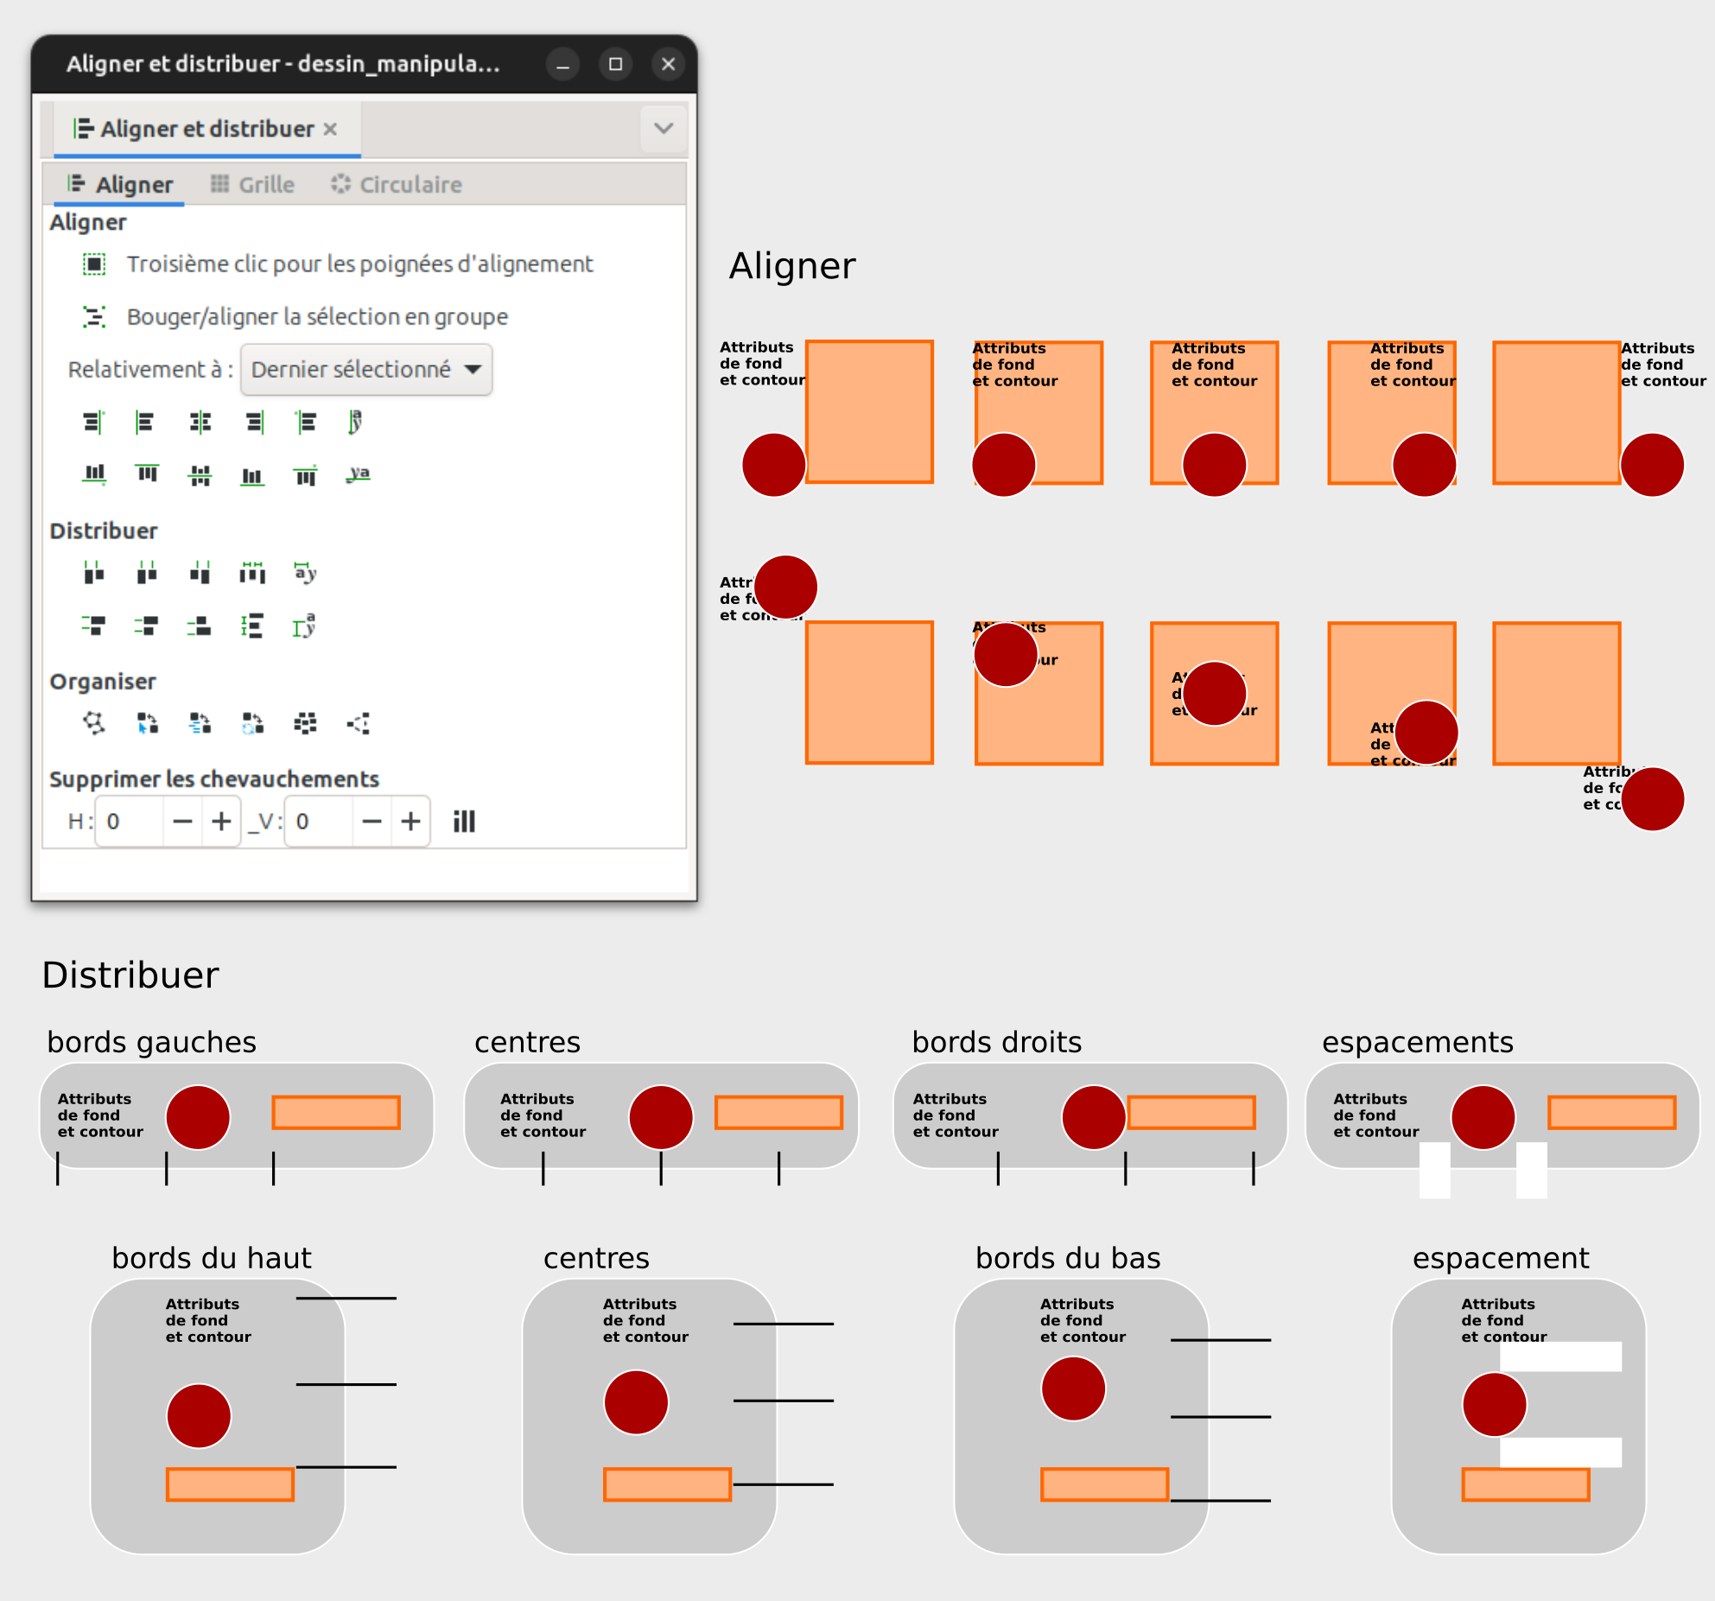Distribute text anchors horizontally icon
1715x1601 pixels.
pos(305,573)
